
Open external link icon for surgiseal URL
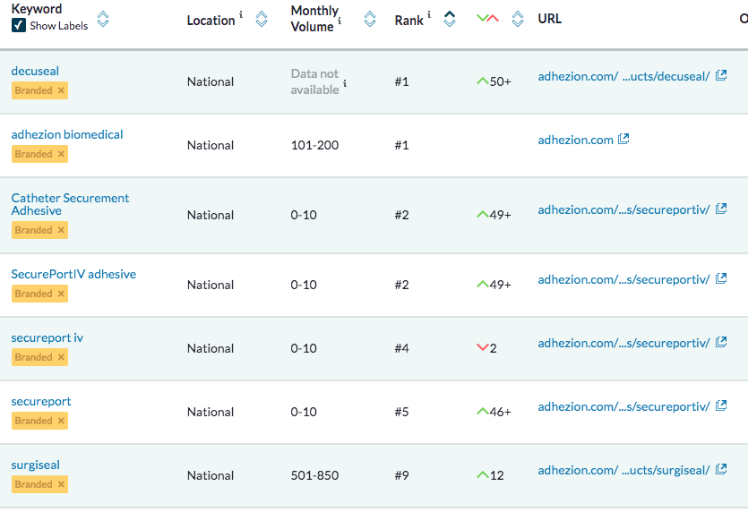pos(720,470)
